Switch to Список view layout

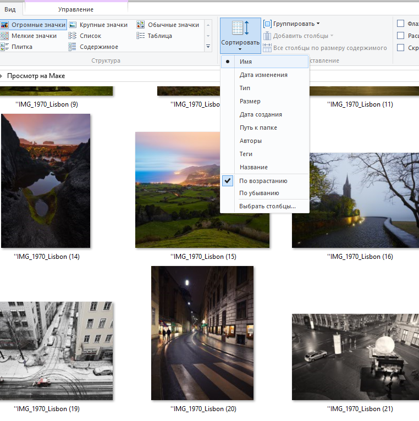[x=90, y=36]
